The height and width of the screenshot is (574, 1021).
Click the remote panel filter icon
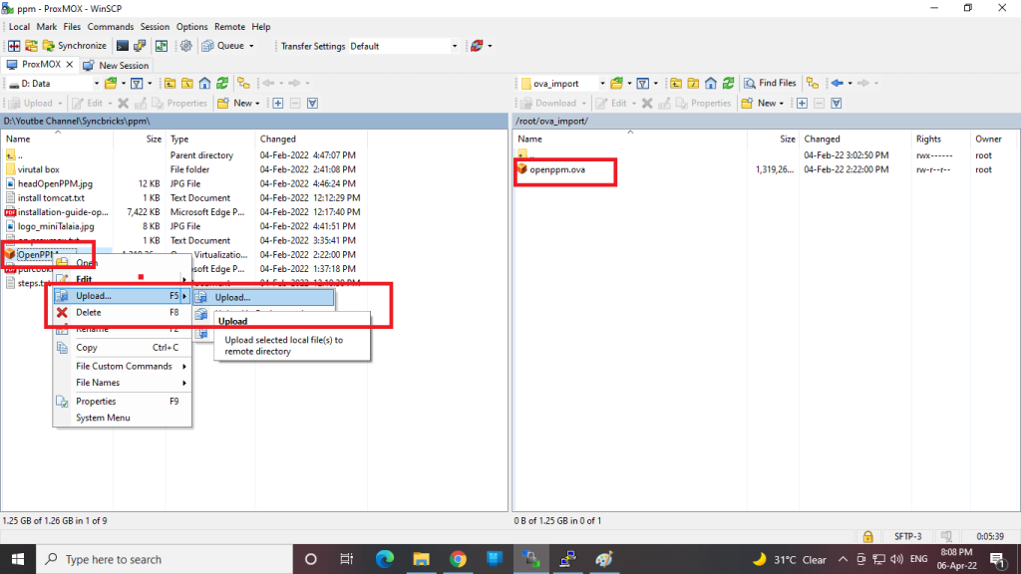tap(643, 84)
